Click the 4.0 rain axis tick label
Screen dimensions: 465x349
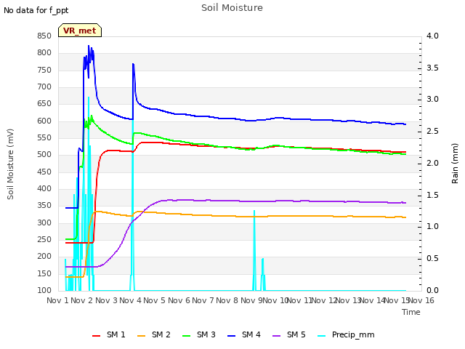pyautogui.click(x=432, y=36)
